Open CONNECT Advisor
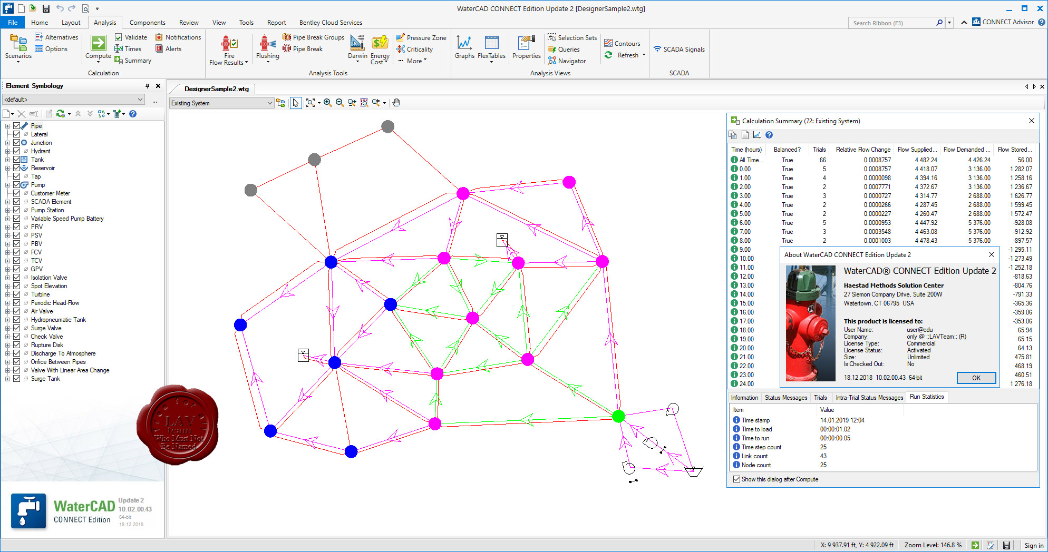 pos(1003,22)
